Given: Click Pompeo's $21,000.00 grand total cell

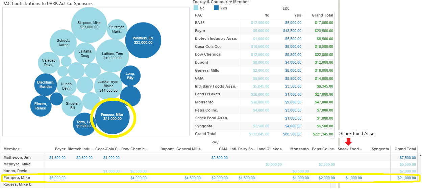Looking at the screenshot, I should coord(406,178).
